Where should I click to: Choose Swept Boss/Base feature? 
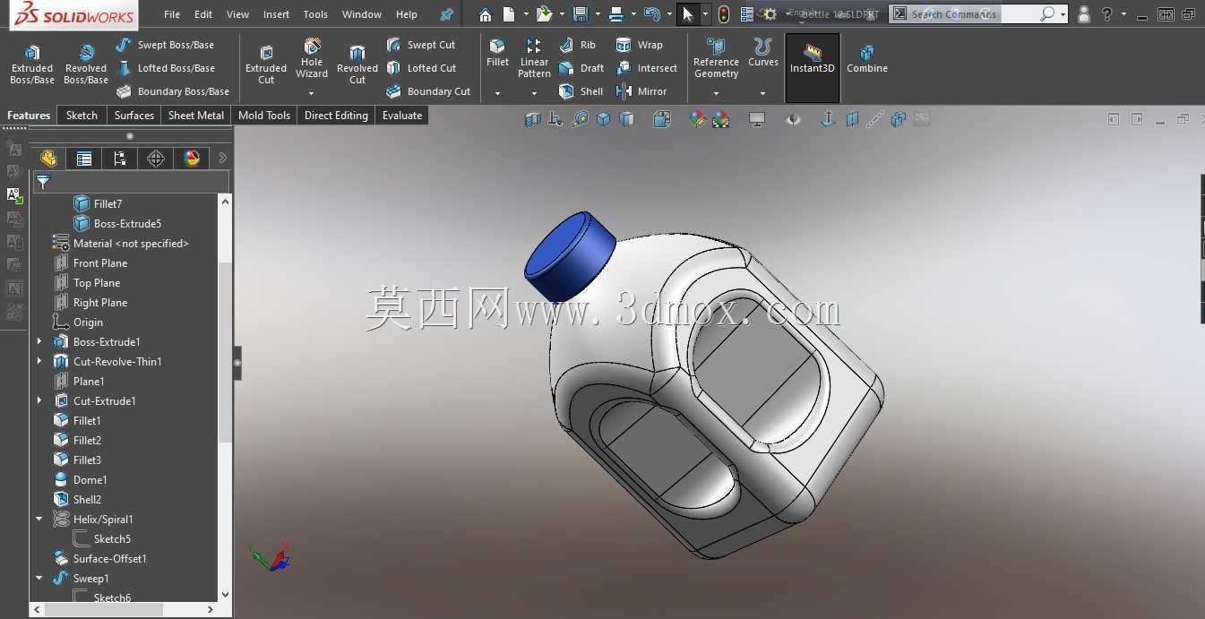[x=165, y=45]
